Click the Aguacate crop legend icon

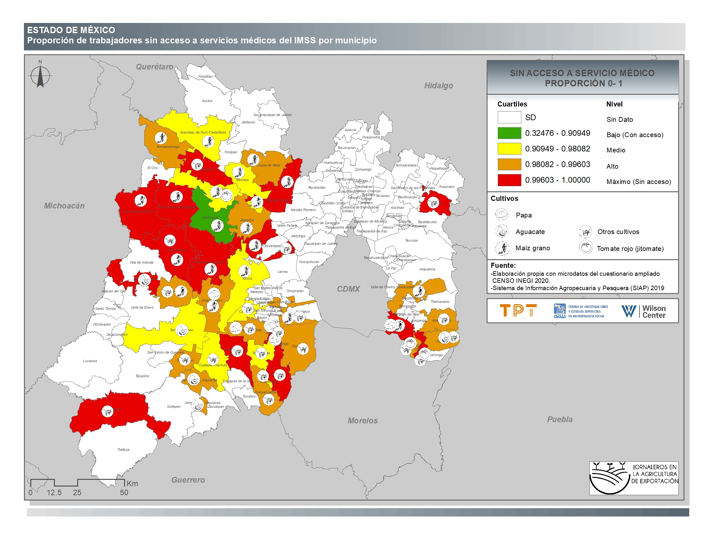click(x=502, y=231)
